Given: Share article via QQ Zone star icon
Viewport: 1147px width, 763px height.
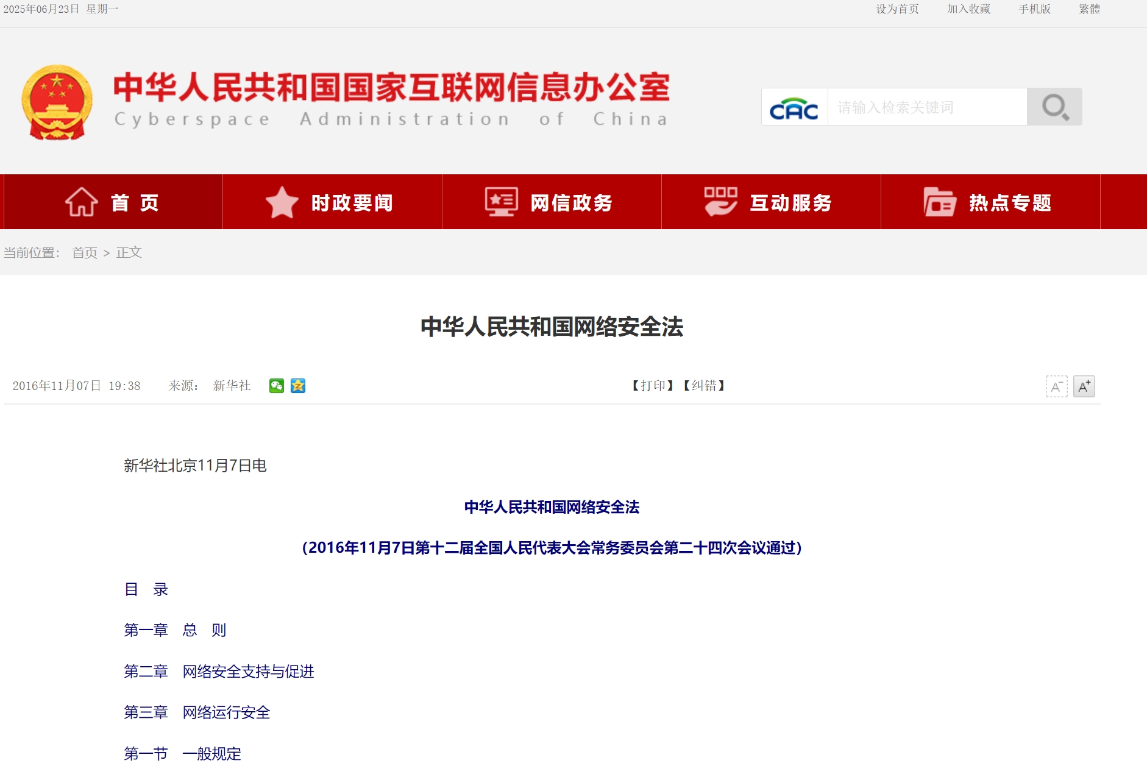Looking at the screenshot, I should 298,386.
